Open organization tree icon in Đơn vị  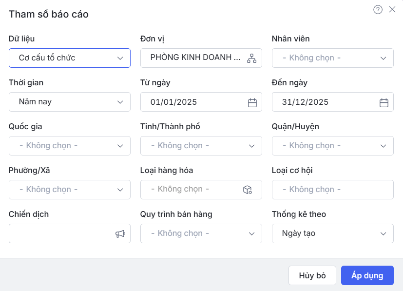(251, 58)
